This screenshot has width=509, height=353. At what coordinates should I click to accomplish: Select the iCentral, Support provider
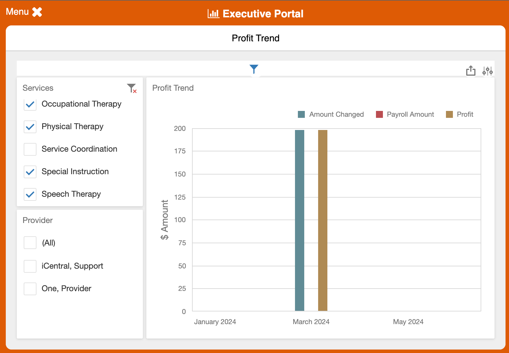tap(30, 266)
